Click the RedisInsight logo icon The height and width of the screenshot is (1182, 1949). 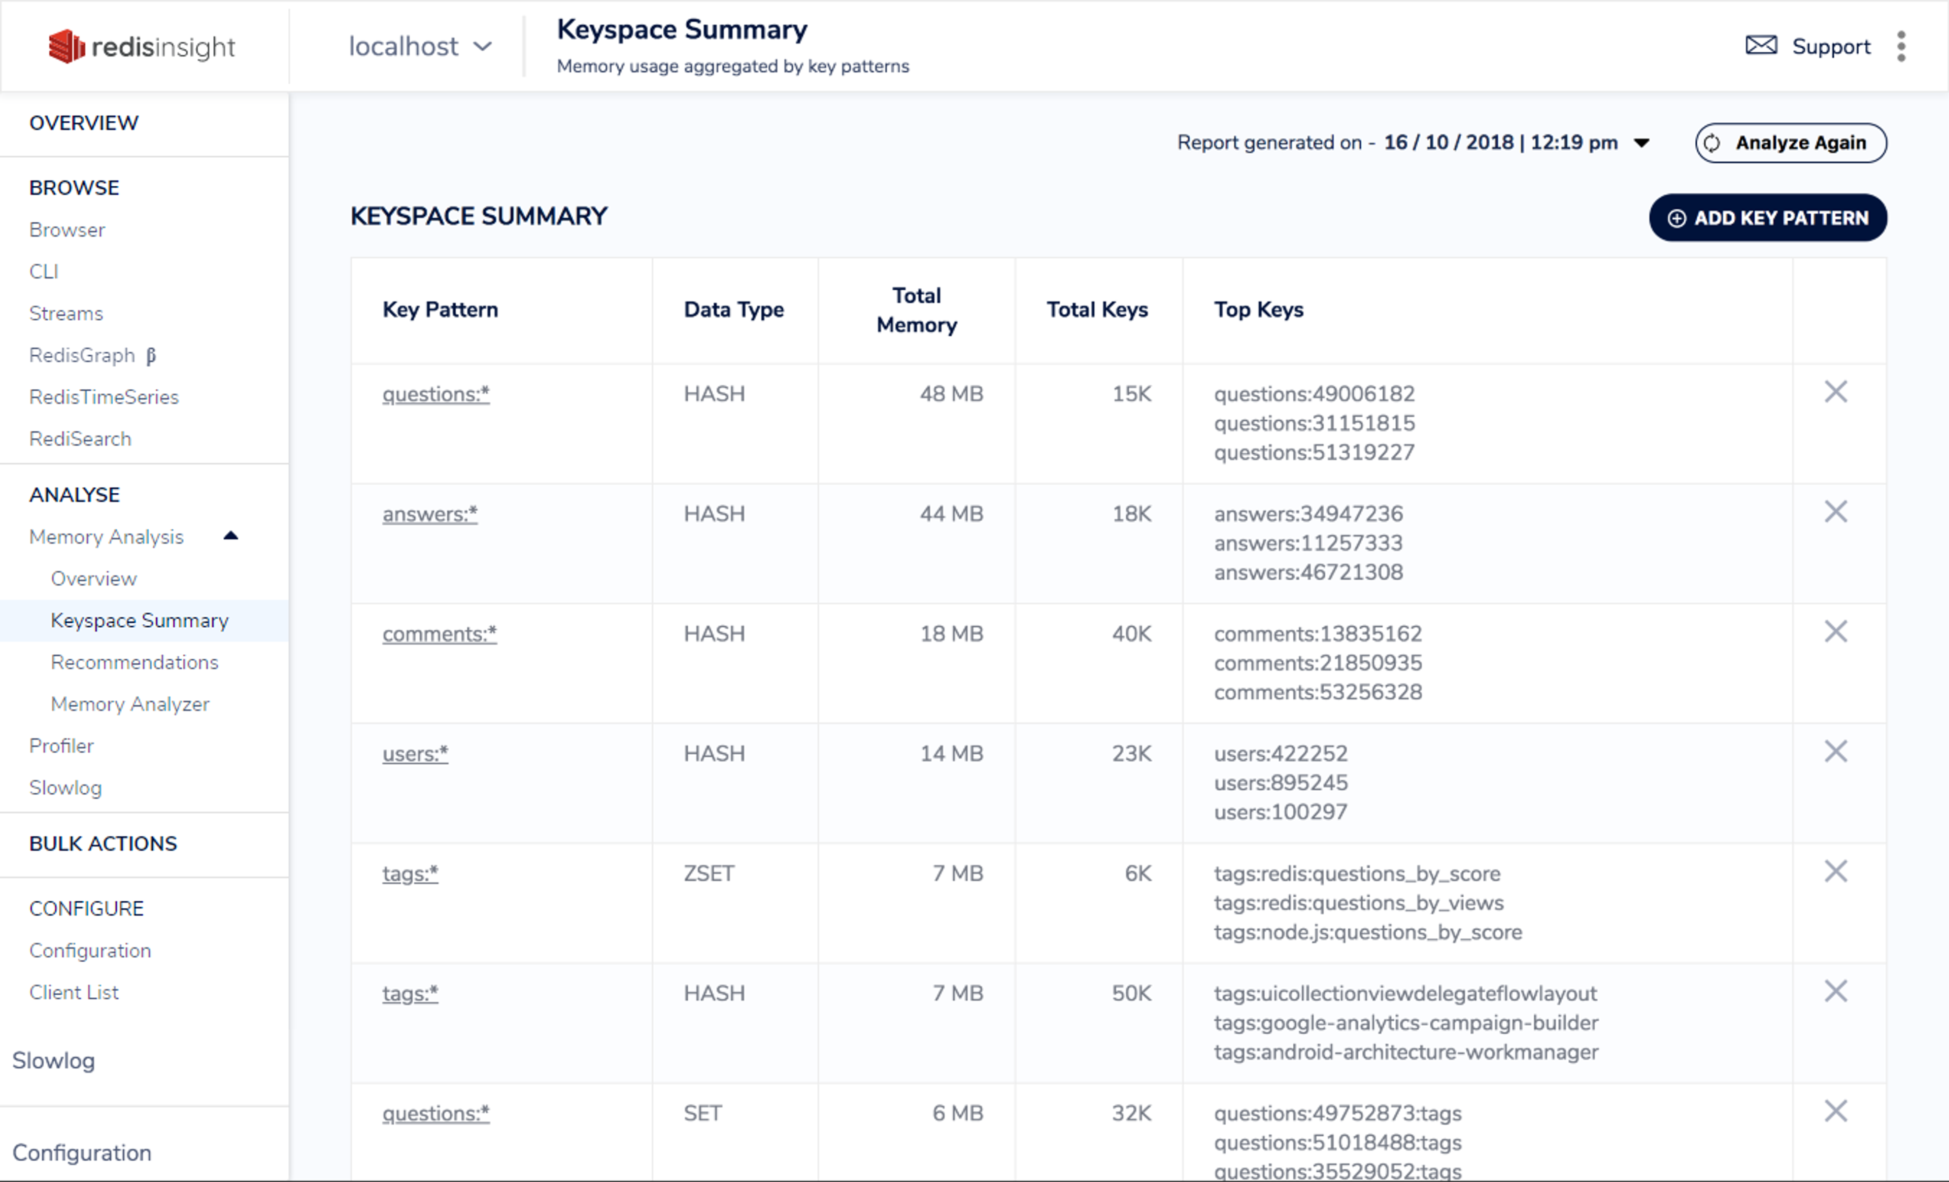(x=66, y=47)
